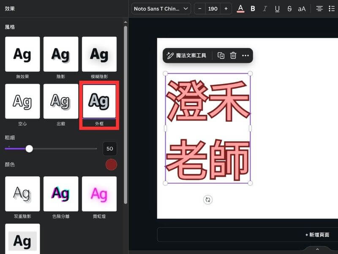
Task: Apply bulleted list formatting
Action: (x=332, y=8)
